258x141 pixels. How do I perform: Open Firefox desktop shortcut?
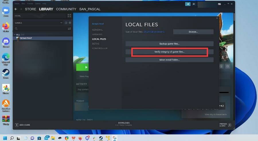point(6,27)
